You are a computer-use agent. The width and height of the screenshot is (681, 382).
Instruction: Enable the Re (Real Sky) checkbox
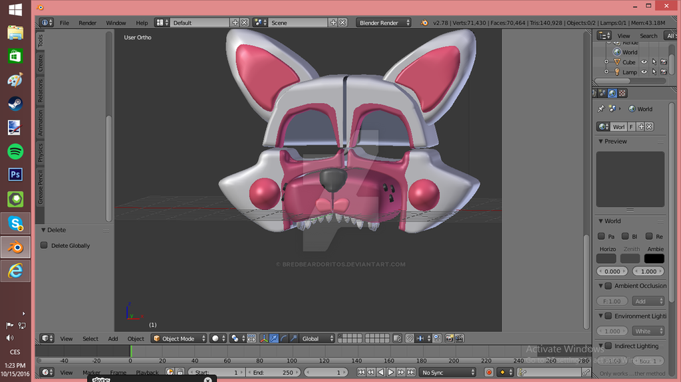pos(649,236)
